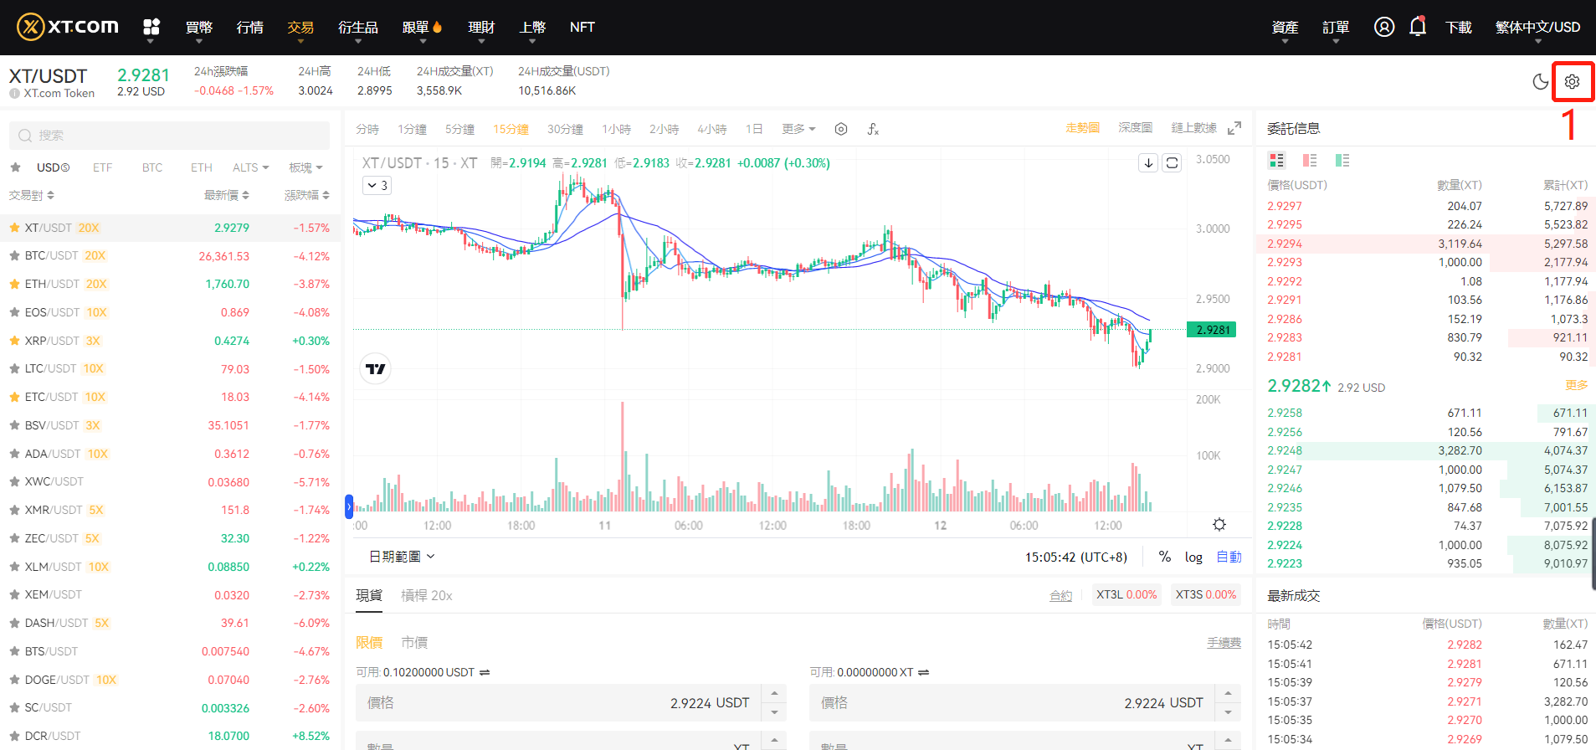The height and width of the screenshot is (750, 1596).
Task: Switch to the 深度圖 depth chart tab
Action: 1135,128
